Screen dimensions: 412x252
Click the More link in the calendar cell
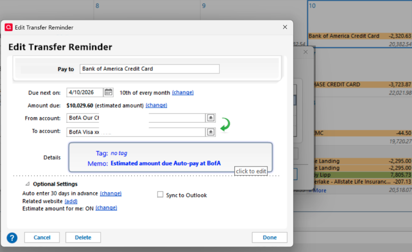(x=319, y=191)
